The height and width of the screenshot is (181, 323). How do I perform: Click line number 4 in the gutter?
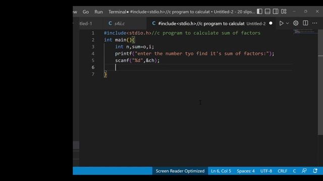pos(93,54)
